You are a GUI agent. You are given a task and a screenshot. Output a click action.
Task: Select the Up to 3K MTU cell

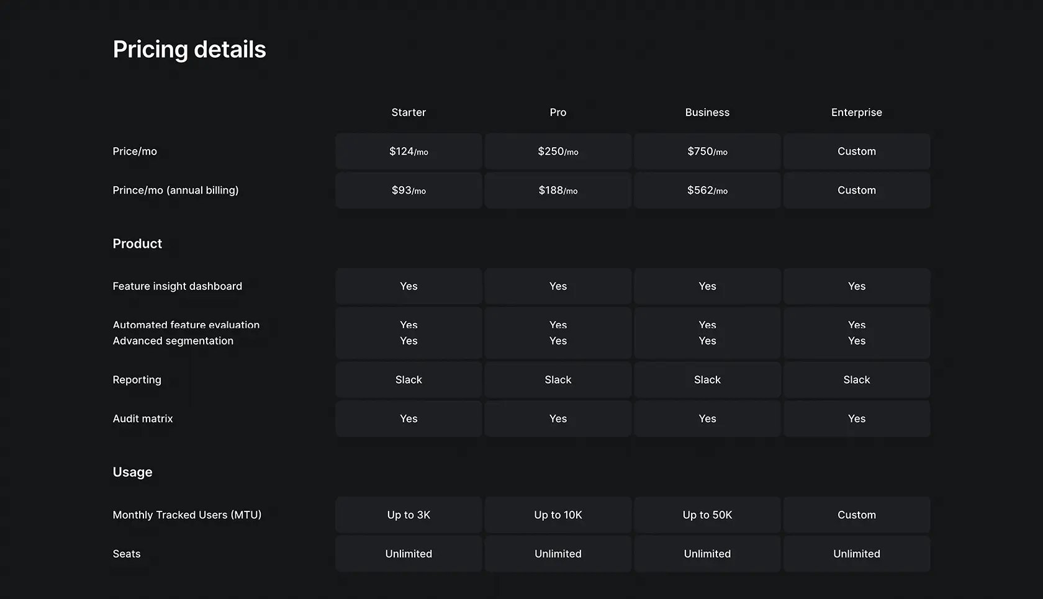[x=409, y=515]
